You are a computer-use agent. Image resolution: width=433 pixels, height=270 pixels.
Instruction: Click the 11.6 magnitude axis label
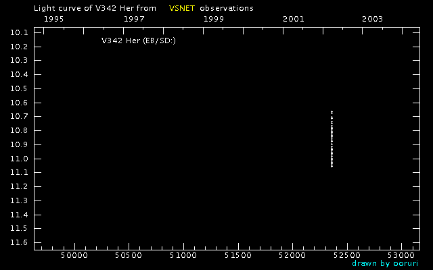(19, 242)
